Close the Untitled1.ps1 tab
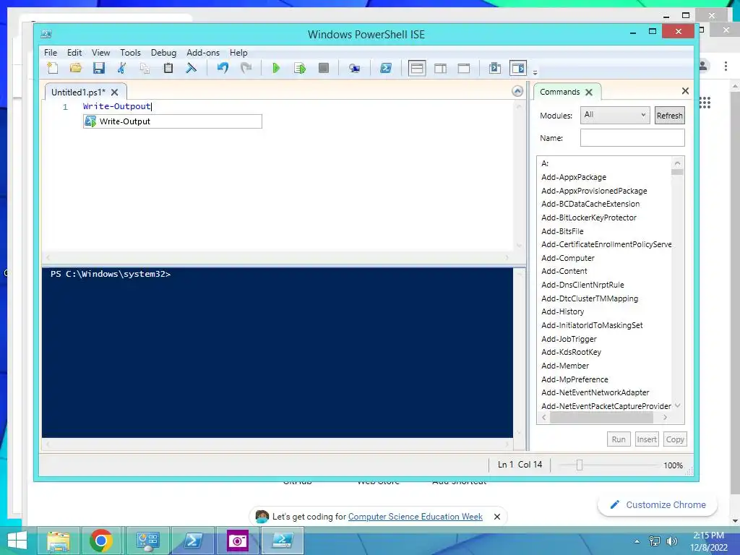Image resolution: width=740 pixels, height=555 pixels. 115,92
